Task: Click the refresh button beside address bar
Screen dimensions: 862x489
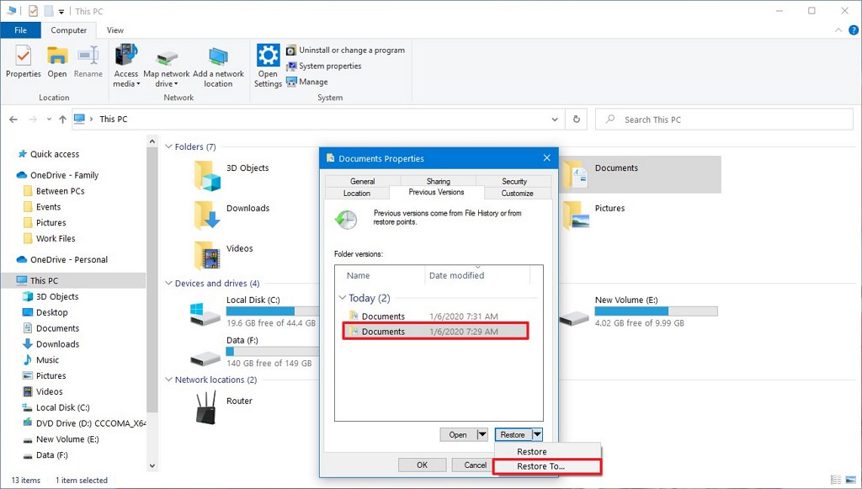Action: (576, 120)
